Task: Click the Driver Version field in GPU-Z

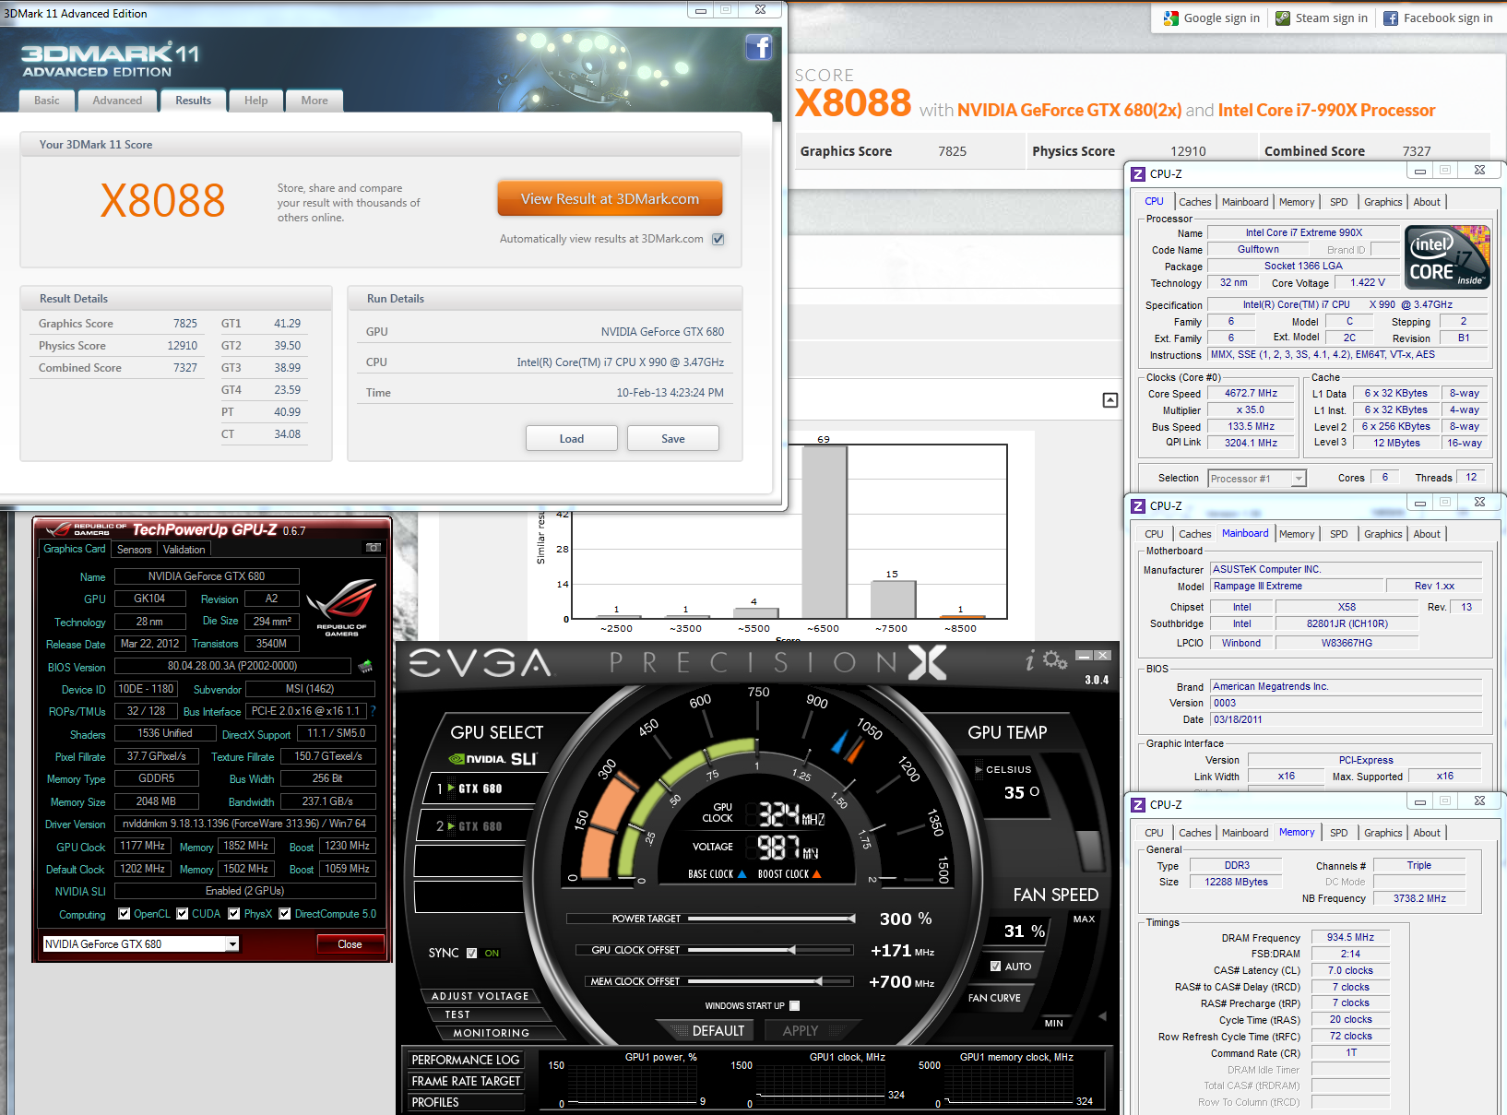Action: click(244, 824)
